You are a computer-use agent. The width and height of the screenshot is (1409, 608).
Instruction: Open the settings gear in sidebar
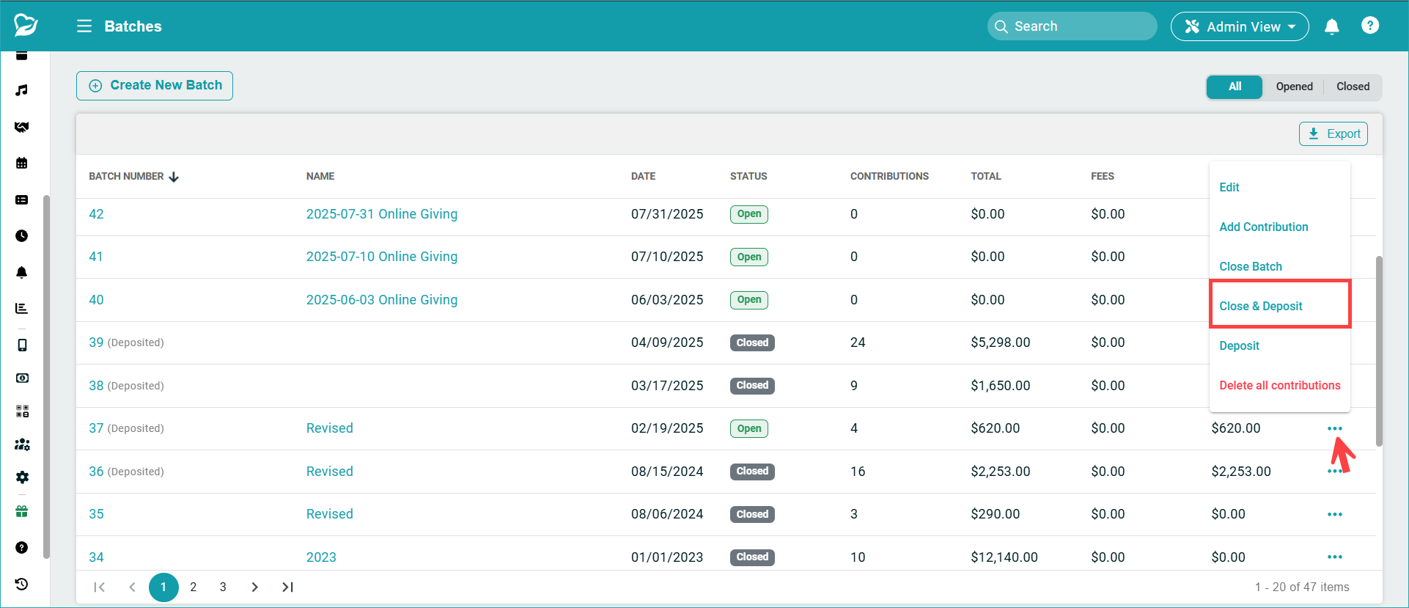(x=22, y=477)
